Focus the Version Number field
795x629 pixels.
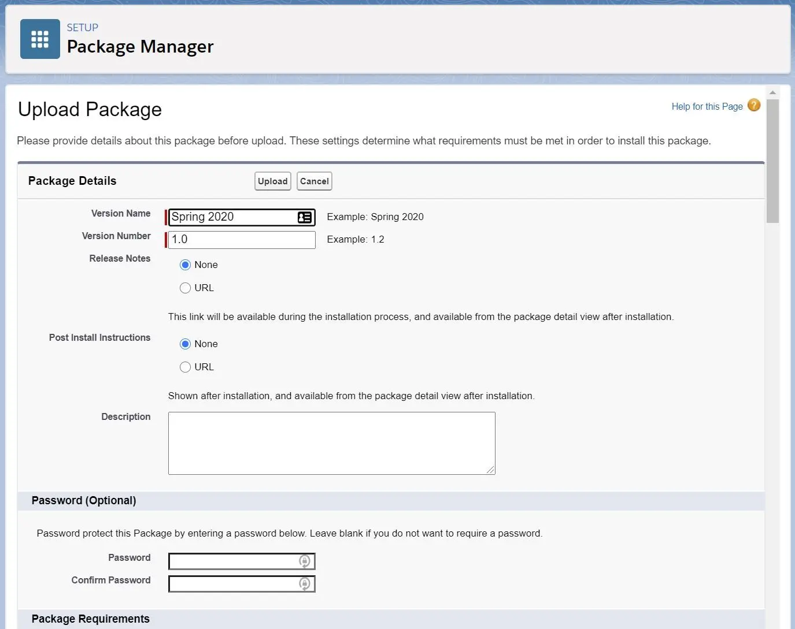[x=242, y=240]
